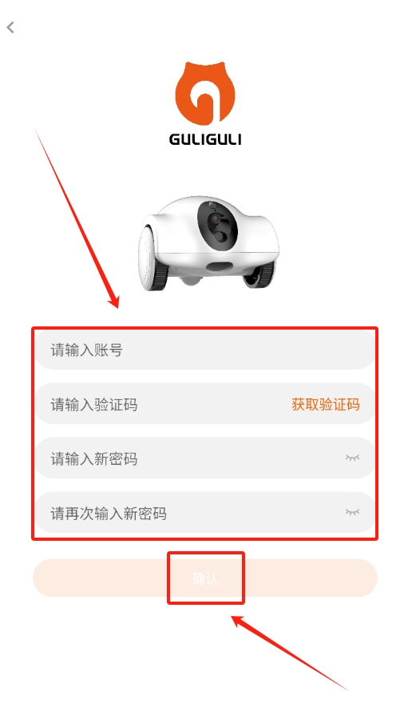The width and height of the screenshot is (412, 720).
Task: Click the 请输入账号 placeholder text
Action: coord(86,350)
